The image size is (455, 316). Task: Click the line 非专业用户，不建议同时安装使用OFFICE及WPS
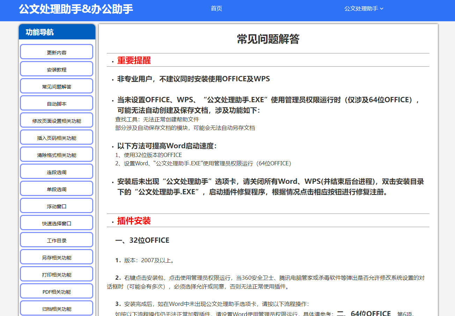point(193,79)
